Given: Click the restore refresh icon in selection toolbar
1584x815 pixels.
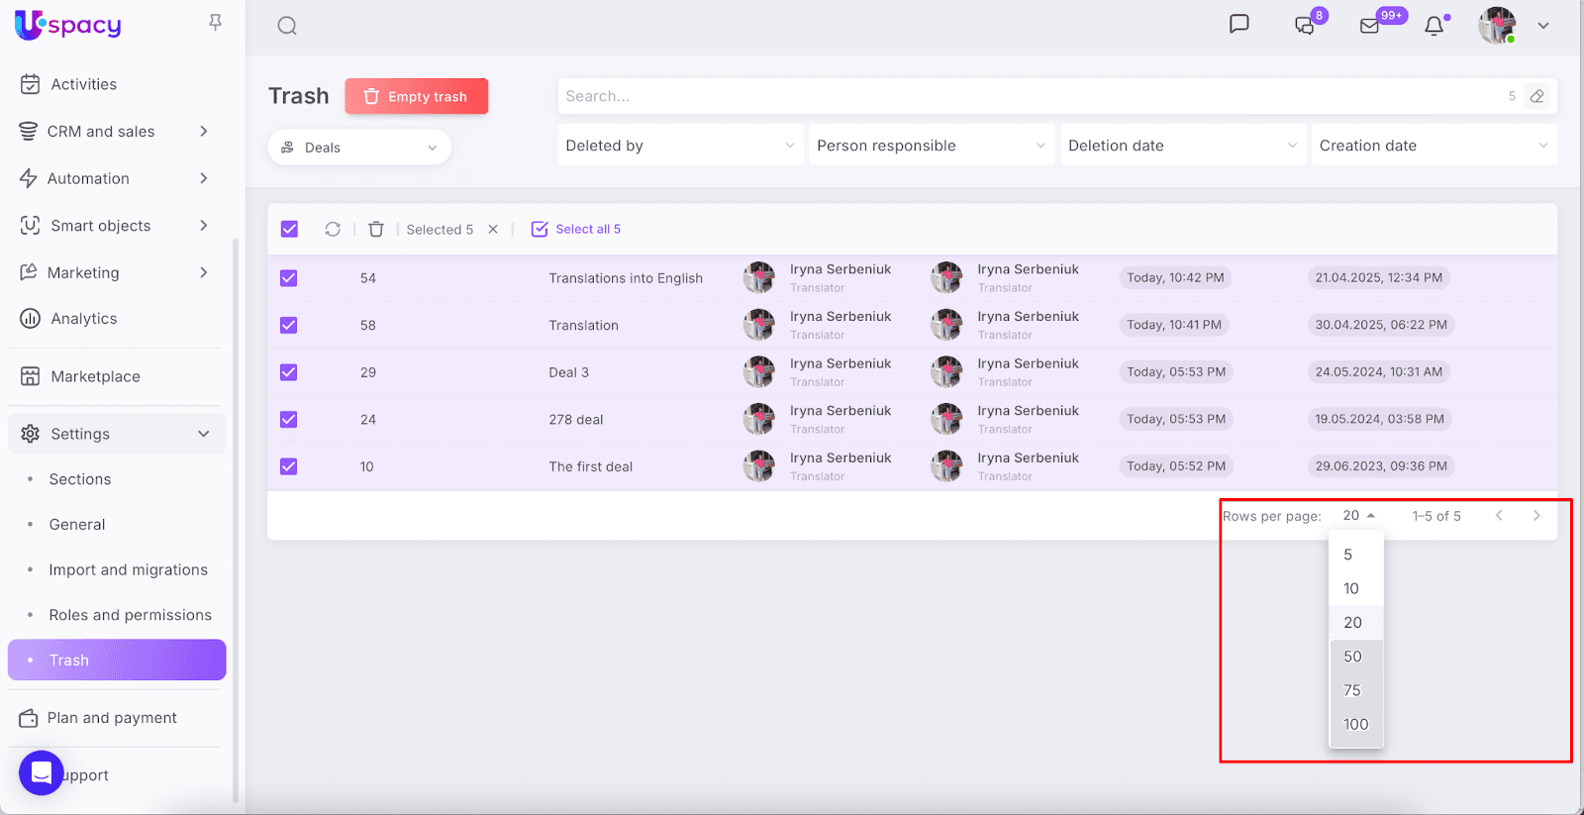Looking at the screenshot, I should [333, 229].
